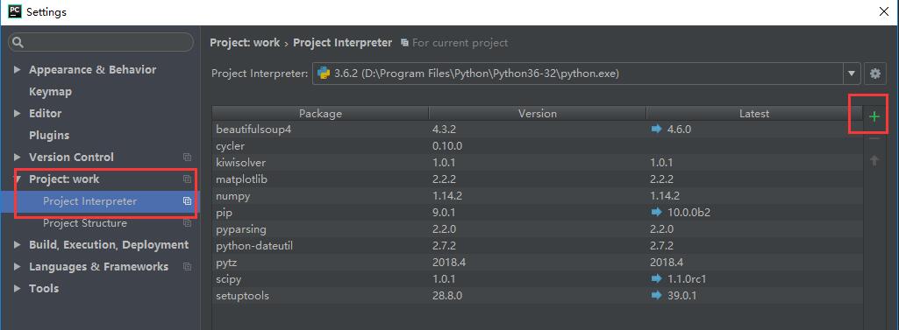Select the kiwisolver package row
This screenshot has width=899, height=330.
pos(538,163)
